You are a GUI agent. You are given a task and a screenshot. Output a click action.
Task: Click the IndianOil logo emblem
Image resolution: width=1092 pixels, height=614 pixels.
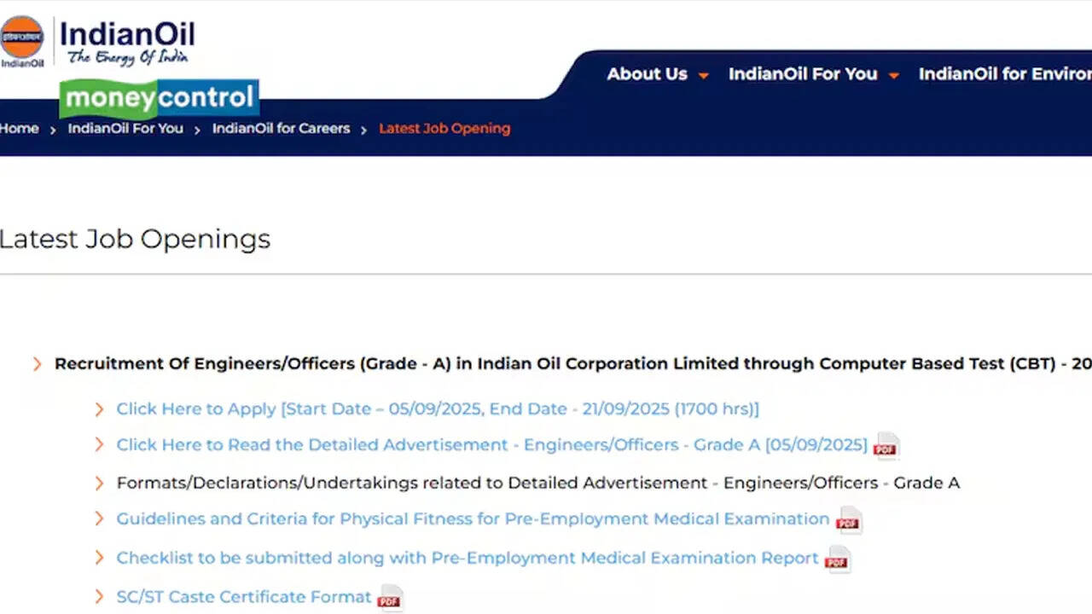coord(23,38)
